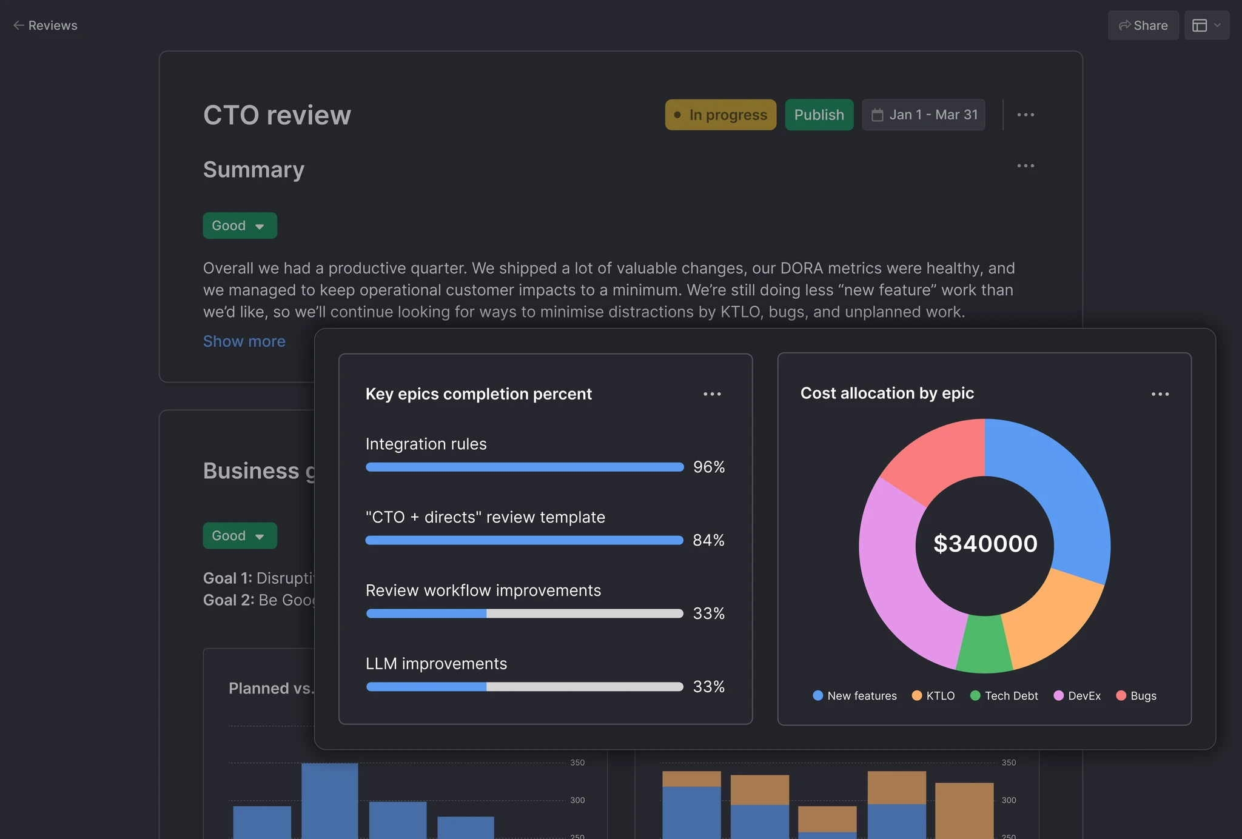Select the Bugs legend item
The width and height of the screenshot is (1242, 839).
[1136, 696]
